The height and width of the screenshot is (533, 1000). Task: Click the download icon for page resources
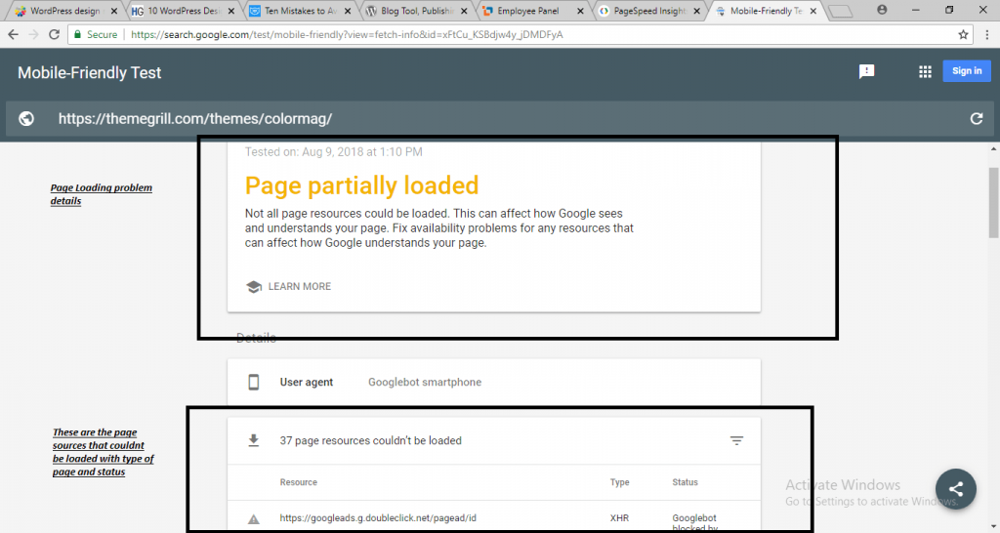[254, 440]
